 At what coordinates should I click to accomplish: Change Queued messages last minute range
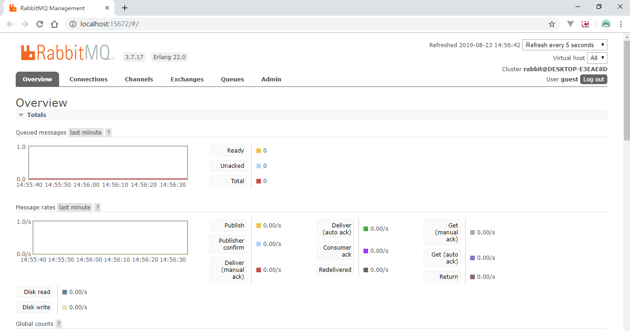[86, 132]
